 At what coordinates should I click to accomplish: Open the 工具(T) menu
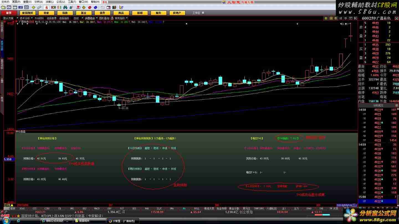(x=72, y=2)
